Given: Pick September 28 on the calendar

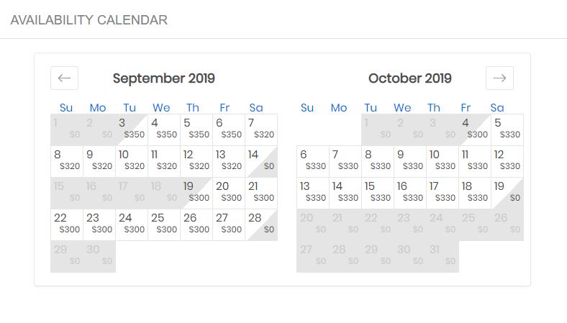Looking at the screenshot, I should pos(260,225).
